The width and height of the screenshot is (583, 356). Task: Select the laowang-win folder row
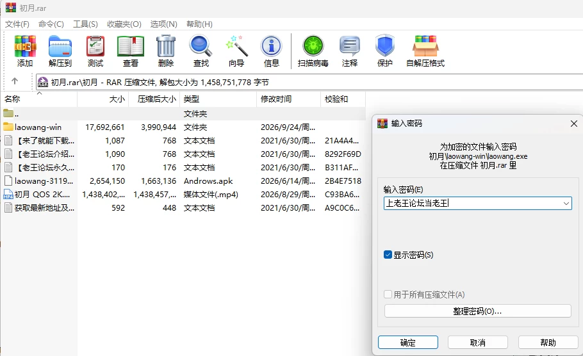pyautogui.click(x=183, y=127)
